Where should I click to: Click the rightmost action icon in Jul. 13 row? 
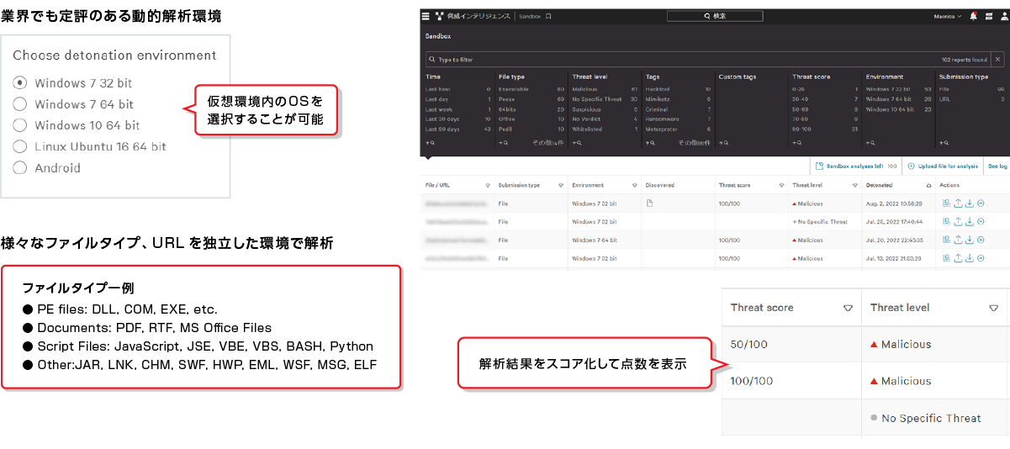pyautogui.click(x=981, y=259)
